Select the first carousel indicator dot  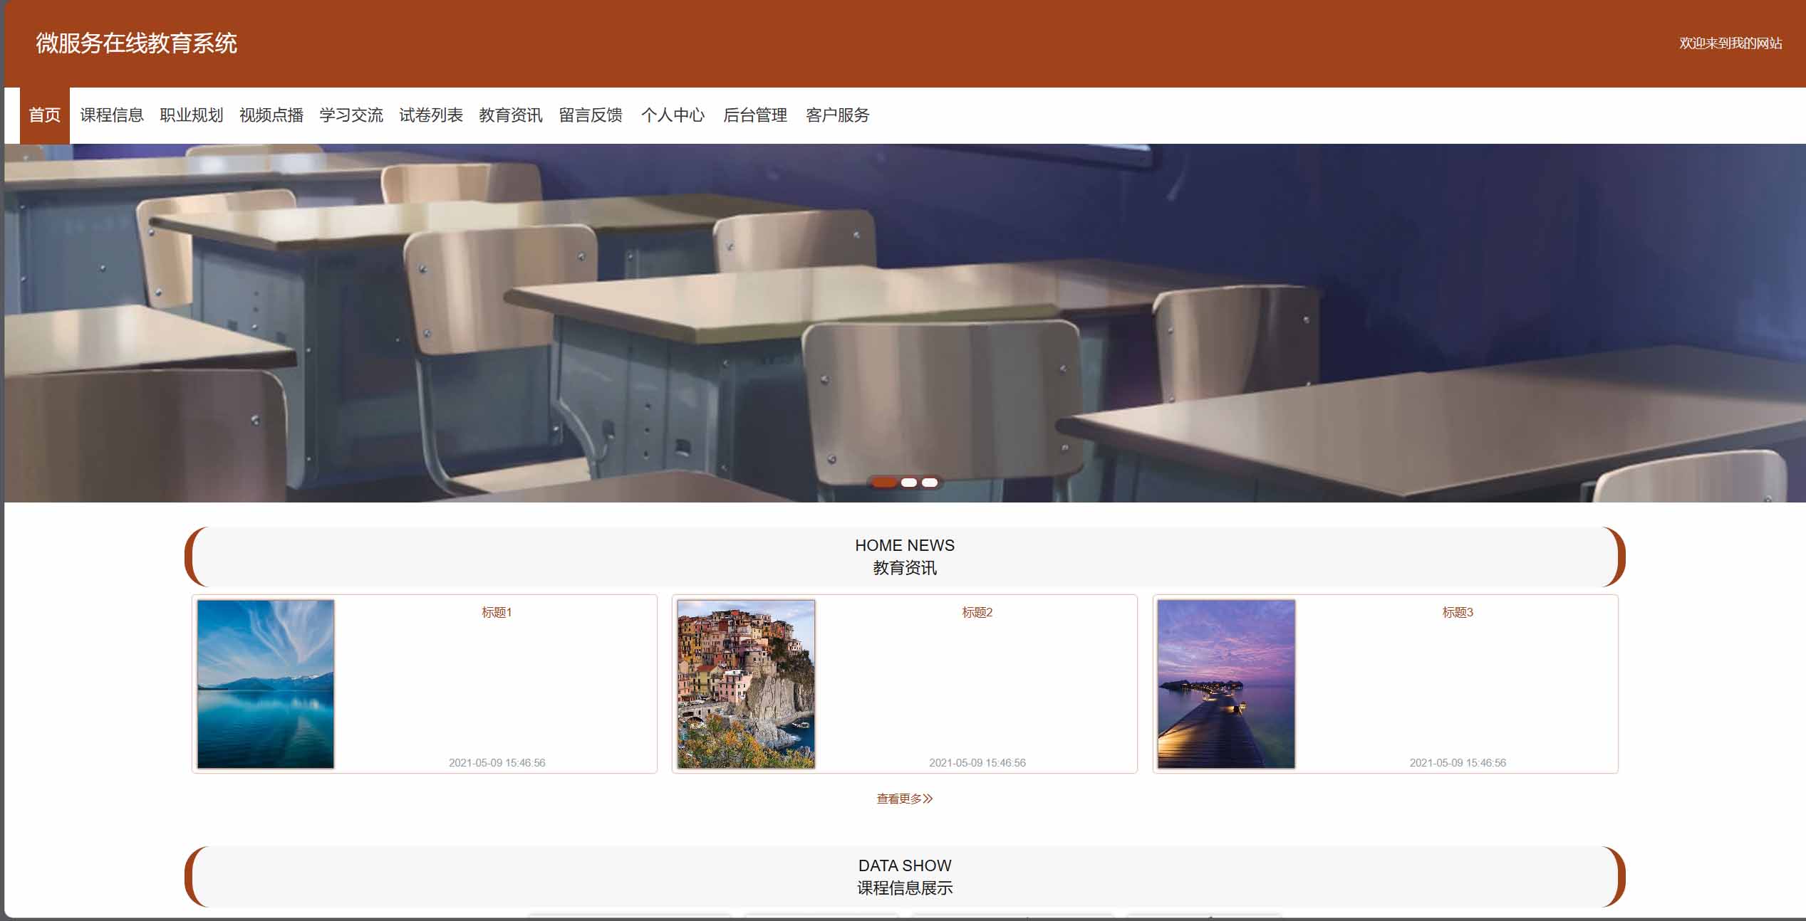click(884, 483)
